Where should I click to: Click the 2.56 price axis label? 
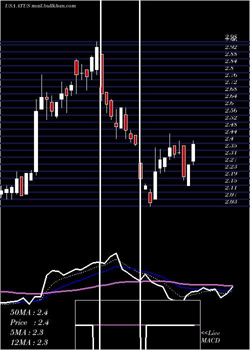[231, 110]
